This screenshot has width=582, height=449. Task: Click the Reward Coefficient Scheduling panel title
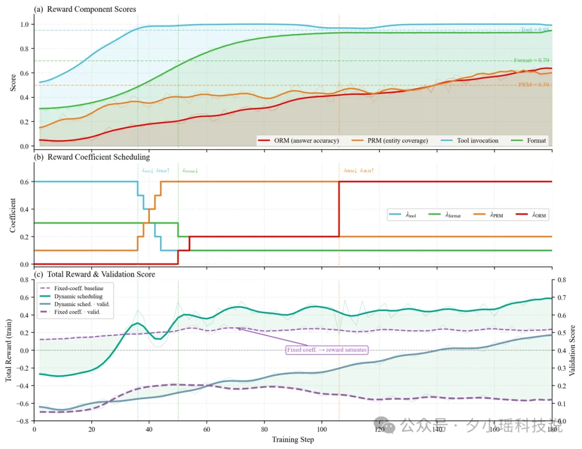coord(91,157)
